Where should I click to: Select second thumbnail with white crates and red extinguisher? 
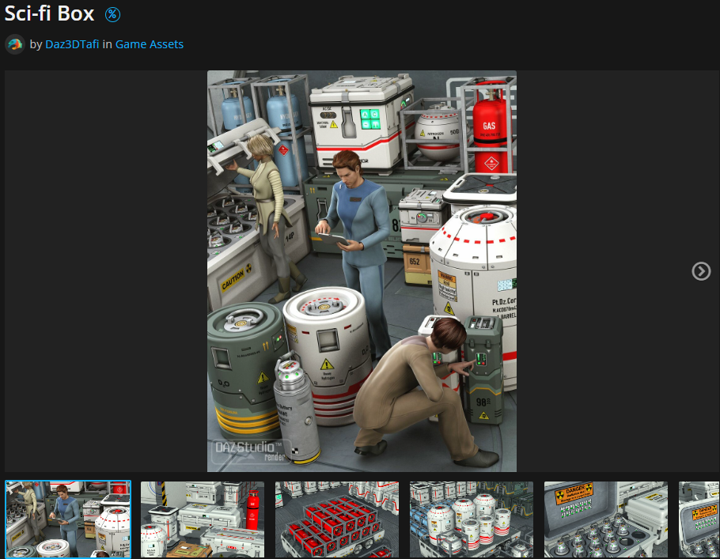tap(203, 519)
